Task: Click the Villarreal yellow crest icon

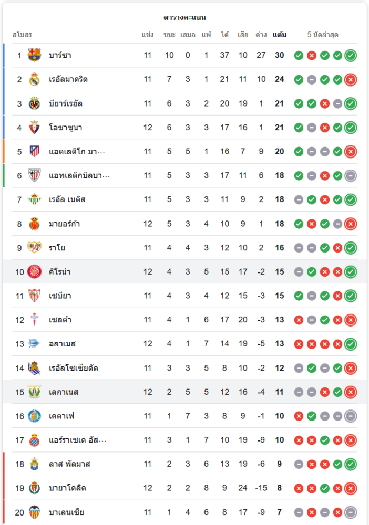Action: click(35, 103)
